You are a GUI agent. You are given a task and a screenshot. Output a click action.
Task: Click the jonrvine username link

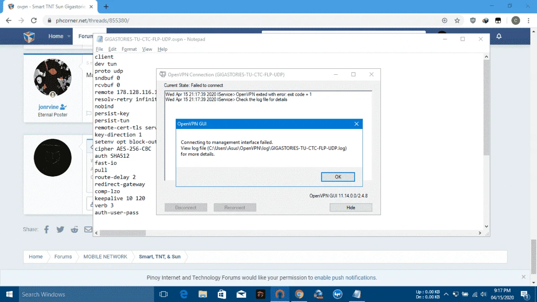coord(48,107)
